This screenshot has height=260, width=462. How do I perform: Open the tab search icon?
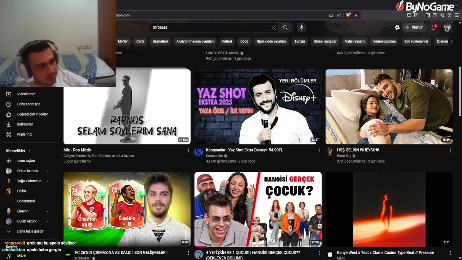click(416, 15)
